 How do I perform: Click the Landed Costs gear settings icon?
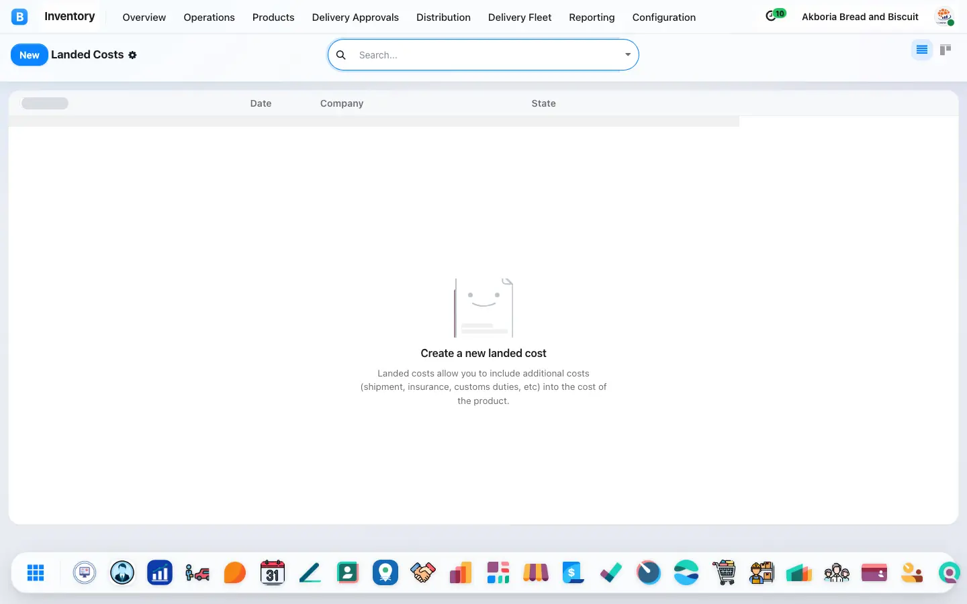click(x=132, y=55)
